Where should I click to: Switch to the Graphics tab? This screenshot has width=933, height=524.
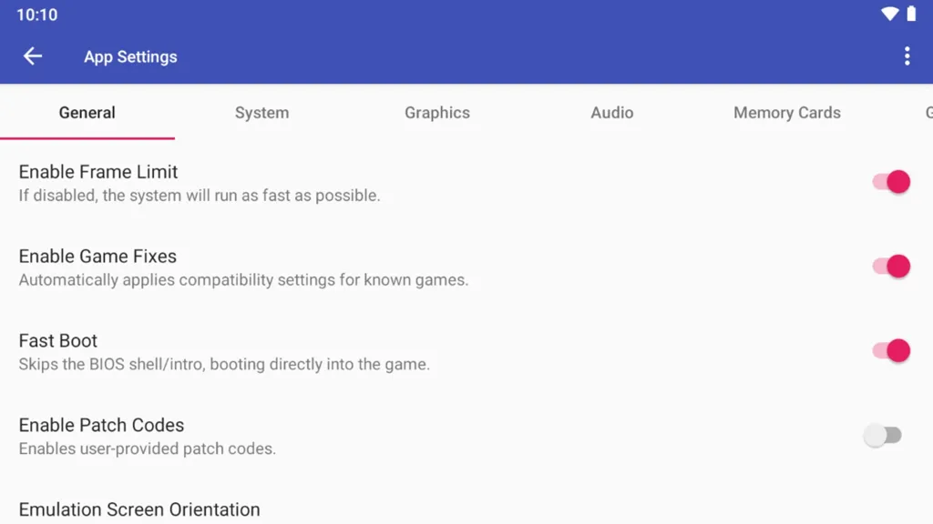point(437,113)
